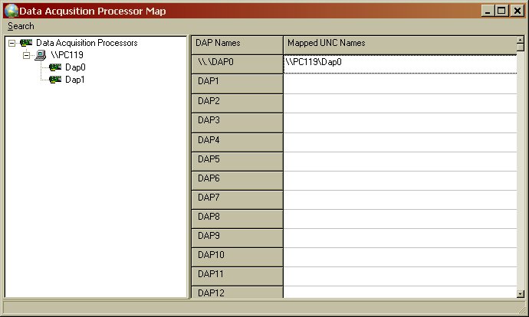Open the Search menu

coord(21,26)
